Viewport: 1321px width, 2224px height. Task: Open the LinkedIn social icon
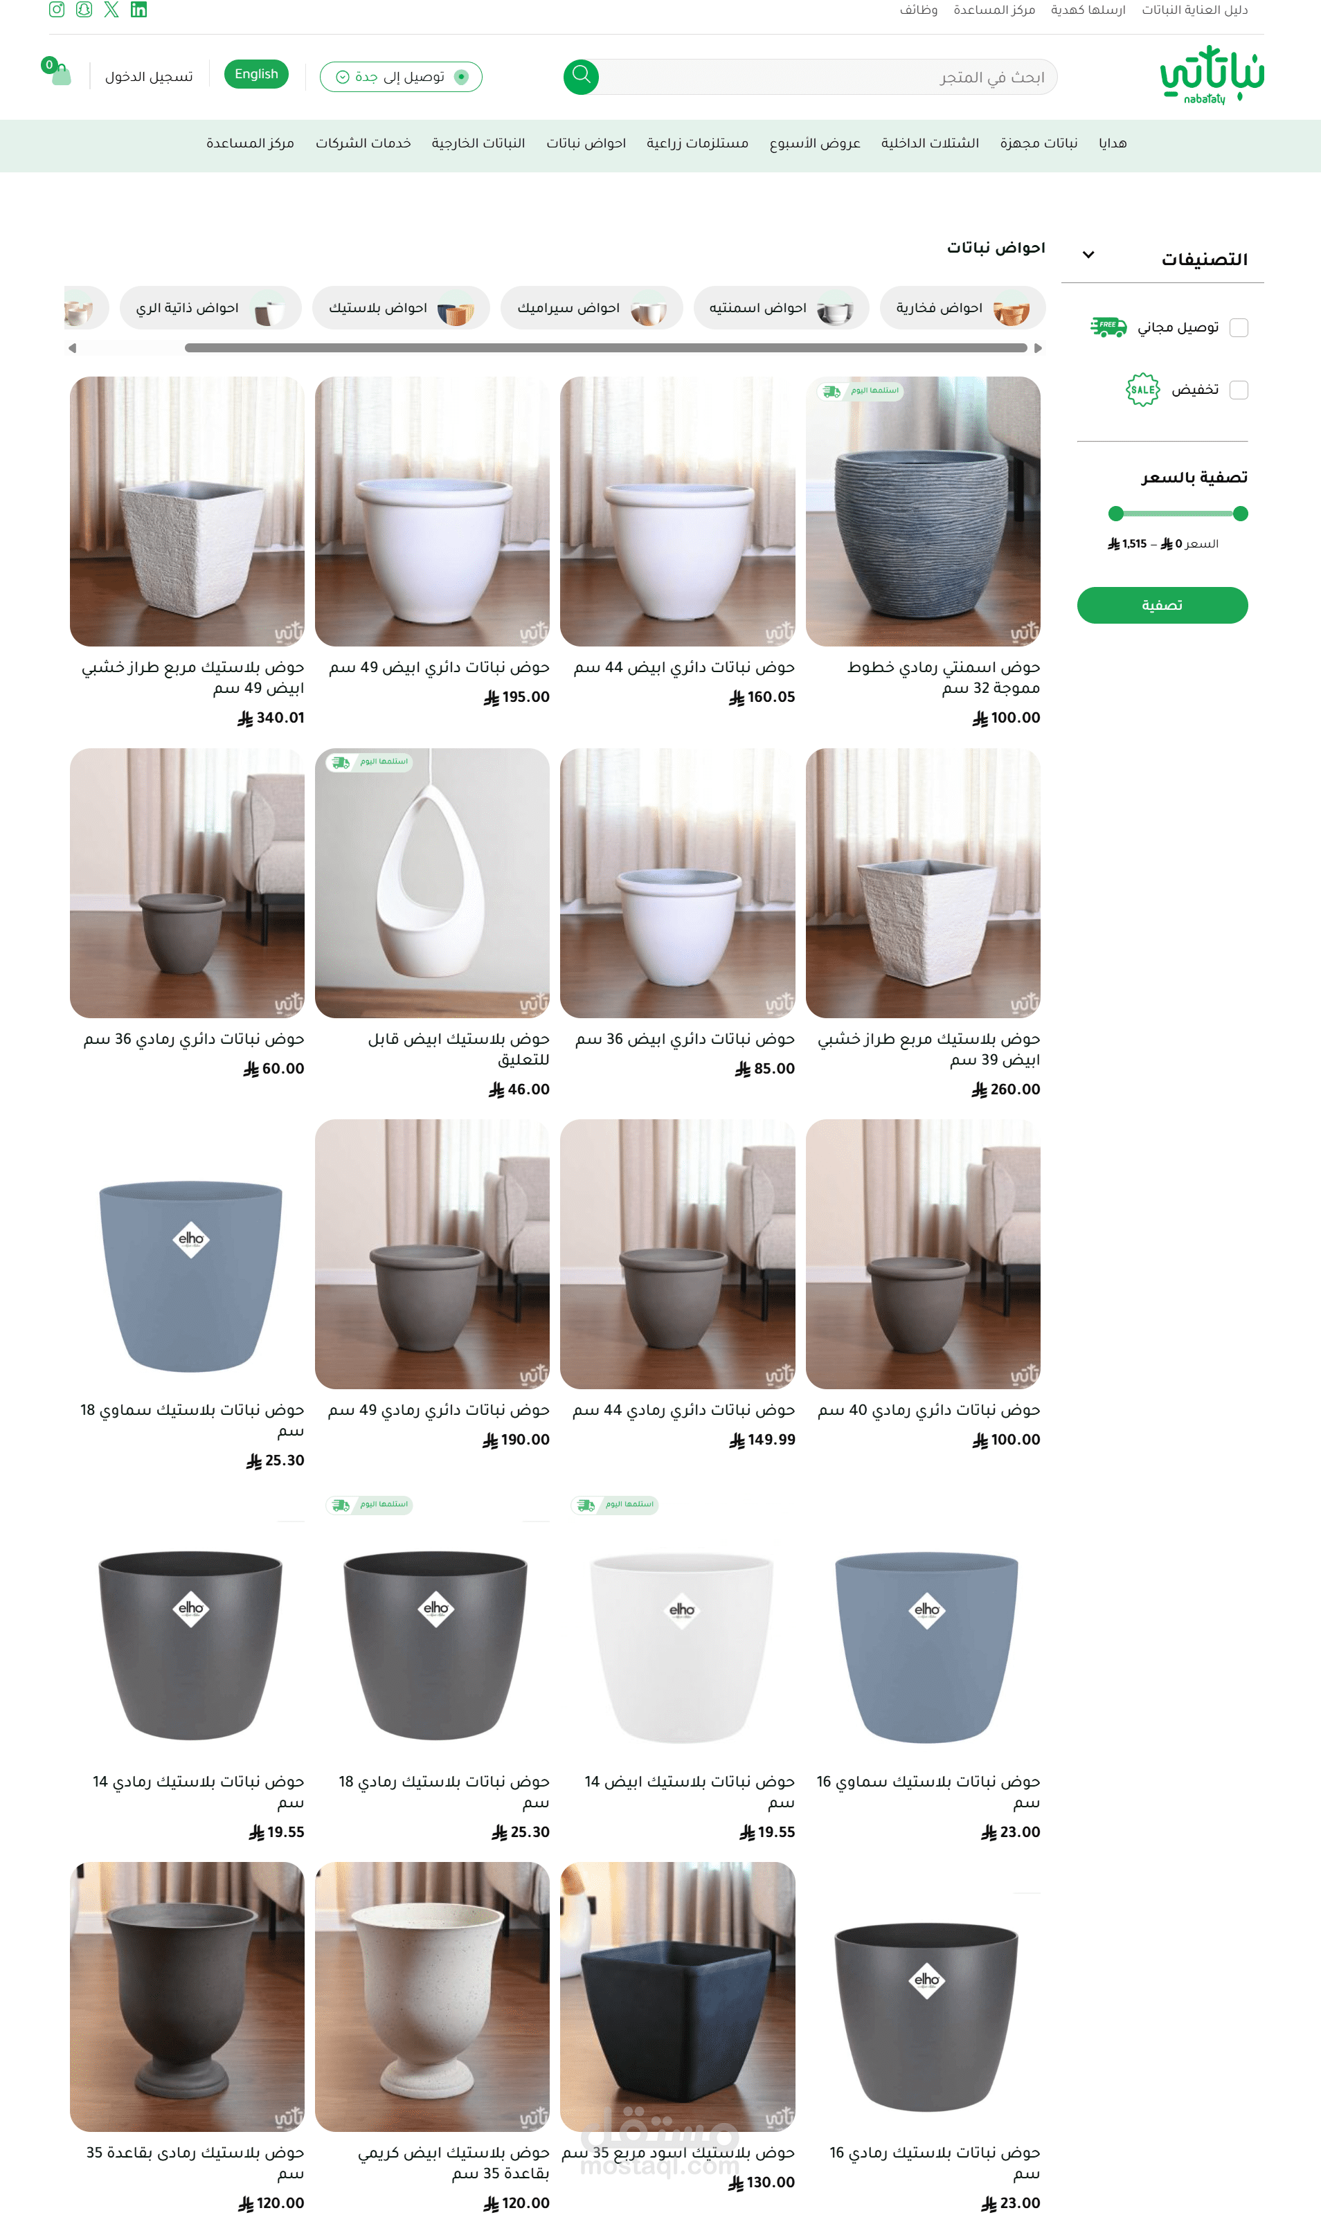click(x=139, y=10)
